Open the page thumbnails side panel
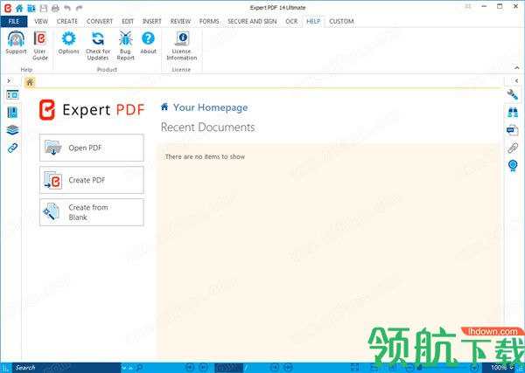 (x=12, y=95)
